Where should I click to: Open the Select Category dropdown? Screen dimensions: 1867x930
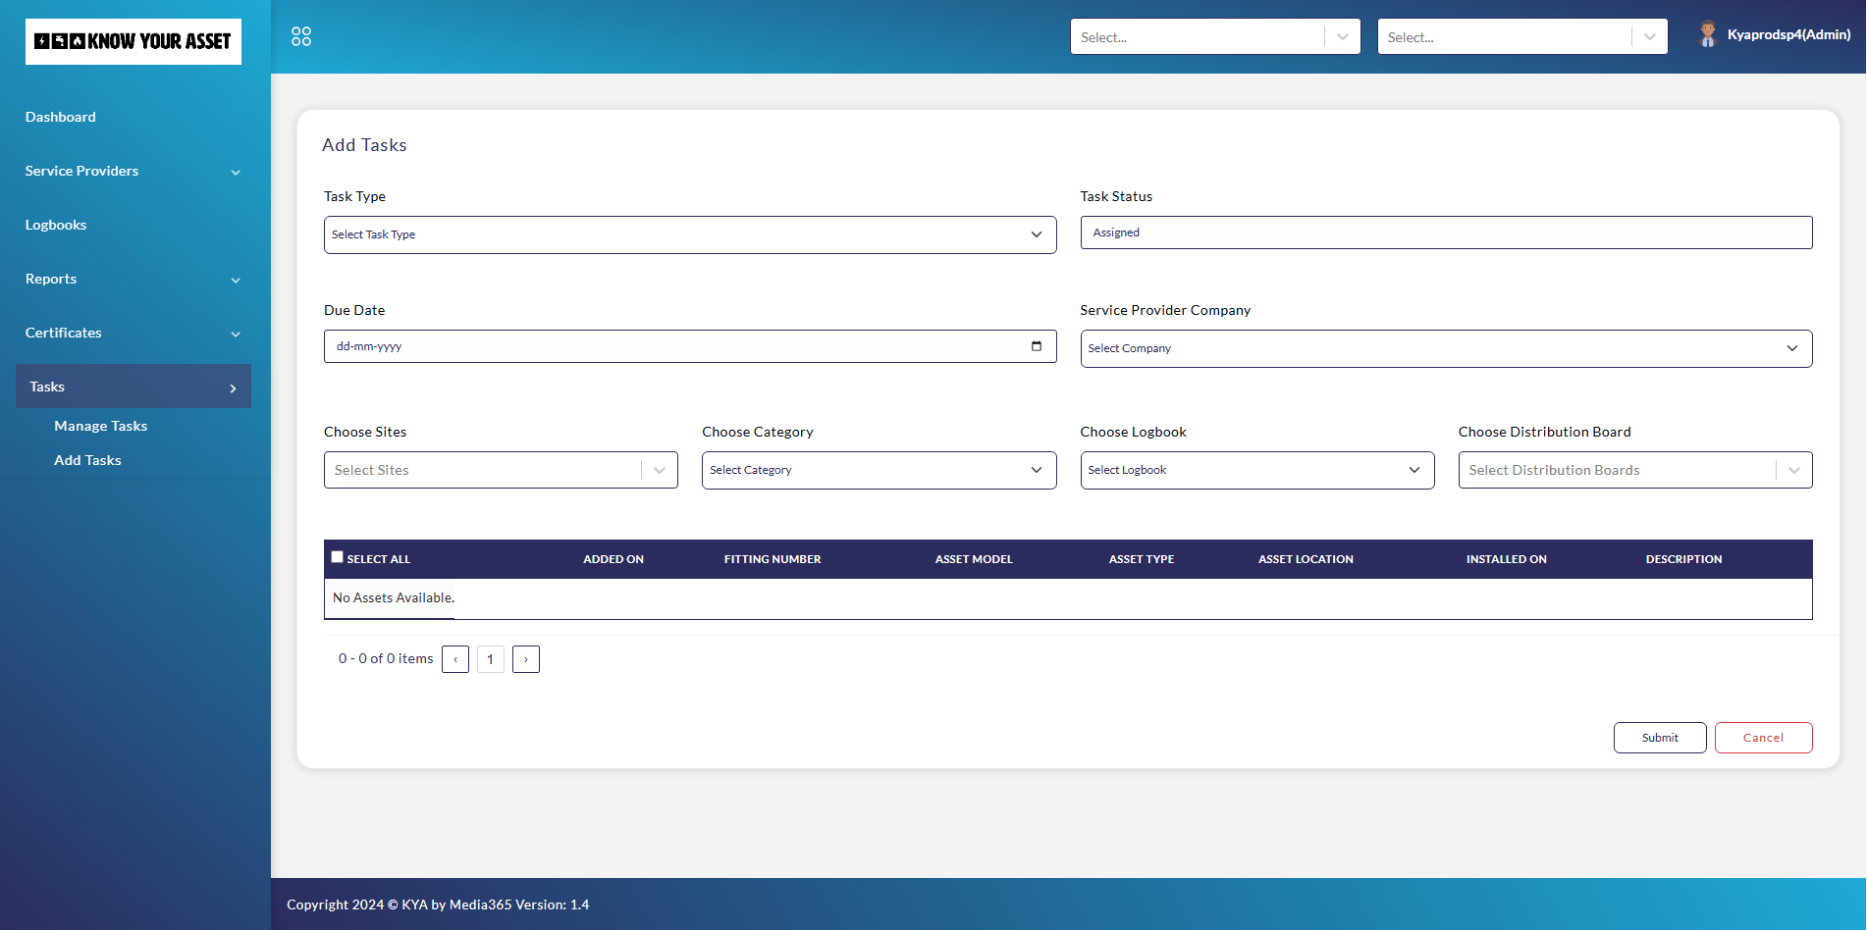pyautogui.click(x=878, y=470)
